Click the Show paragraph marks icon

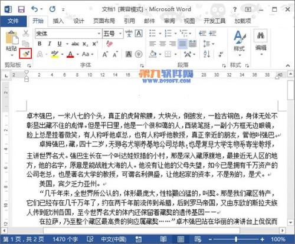tap(221, 54)
